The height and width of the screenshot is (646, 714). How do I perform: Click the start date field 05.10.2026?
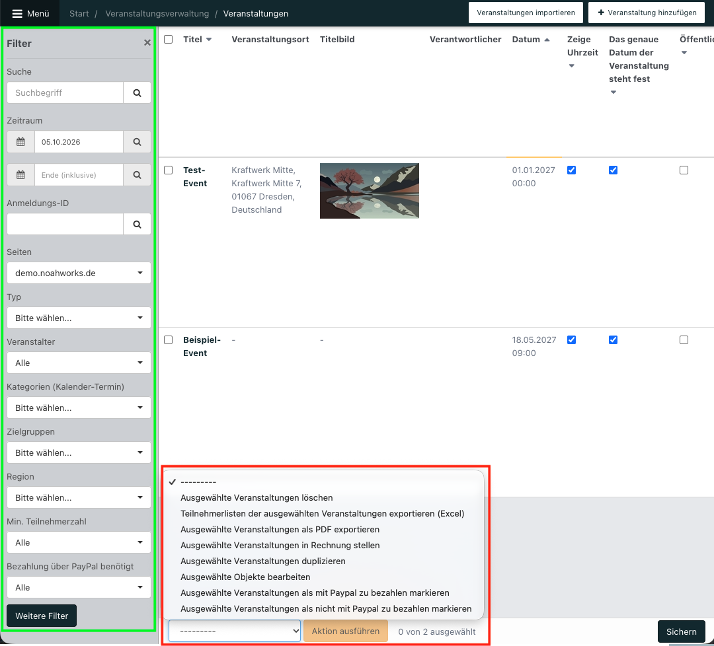pyautogui.click(x=79, y=142)
